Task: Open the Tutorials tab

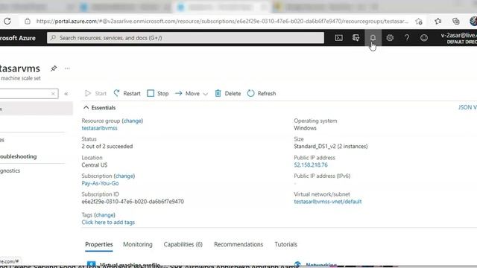Action: pos(285,244)
